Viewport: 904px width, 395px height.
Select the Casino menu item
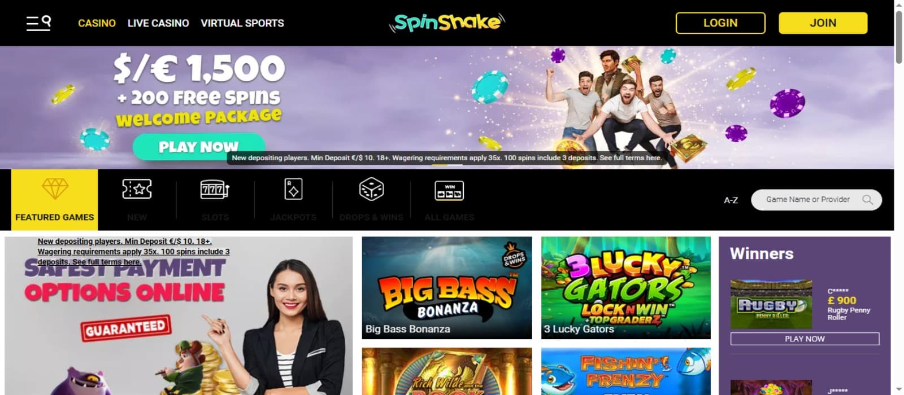[97, 23]
